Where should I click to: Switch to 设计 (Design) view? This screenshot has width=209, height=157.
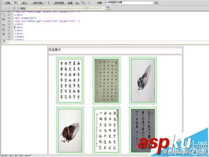click(x=25, y=3)
